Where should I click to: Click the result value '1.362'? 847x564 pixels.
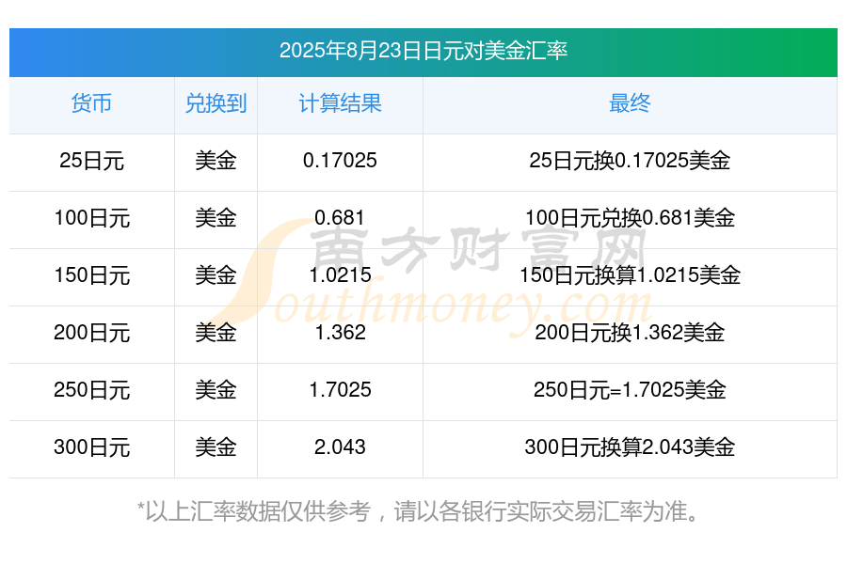[x=340, y=333]
